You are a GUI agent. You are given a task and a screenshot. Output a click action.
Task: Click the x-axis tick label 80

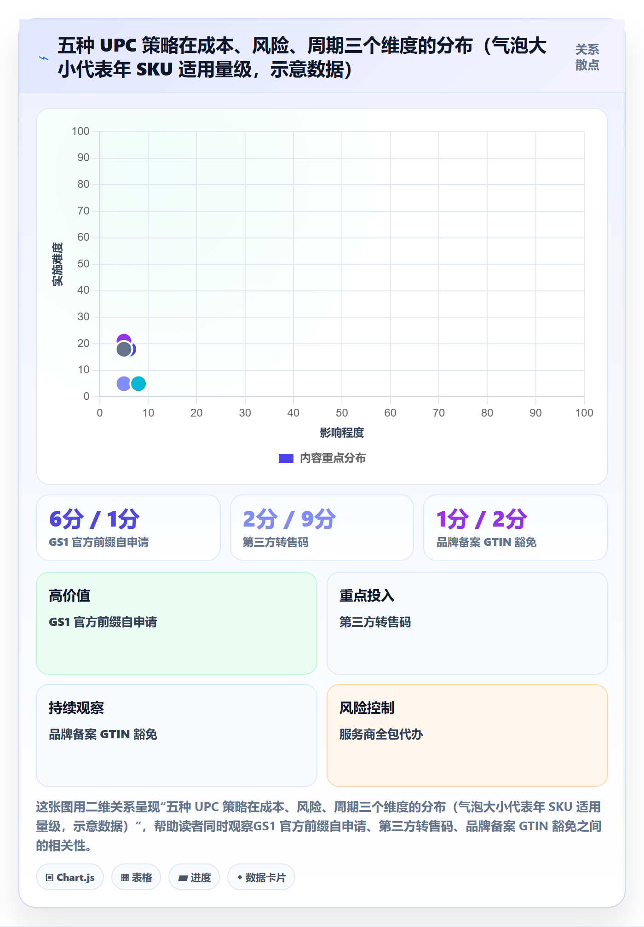coord(487,413)
